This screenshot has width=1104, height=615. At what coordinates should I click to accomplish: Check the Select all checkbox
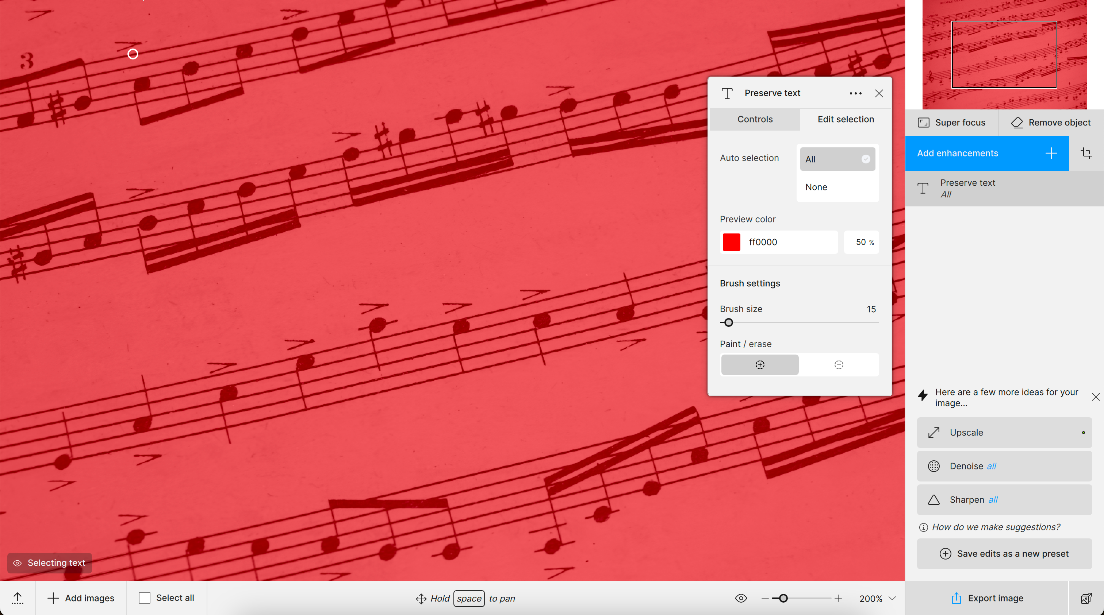[145, 598]
